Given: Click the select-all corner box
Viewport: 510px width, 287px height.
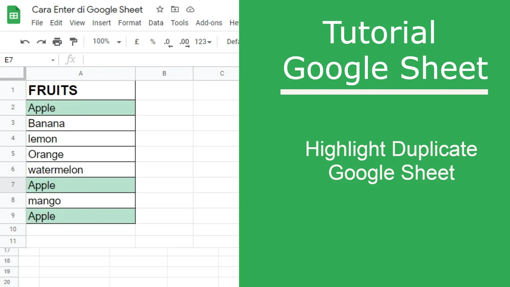Looking at the screenshot, I should pos(13,74).
